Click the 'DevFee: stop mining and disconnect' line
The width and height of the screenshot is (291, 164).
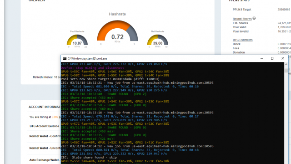[92, 68]
